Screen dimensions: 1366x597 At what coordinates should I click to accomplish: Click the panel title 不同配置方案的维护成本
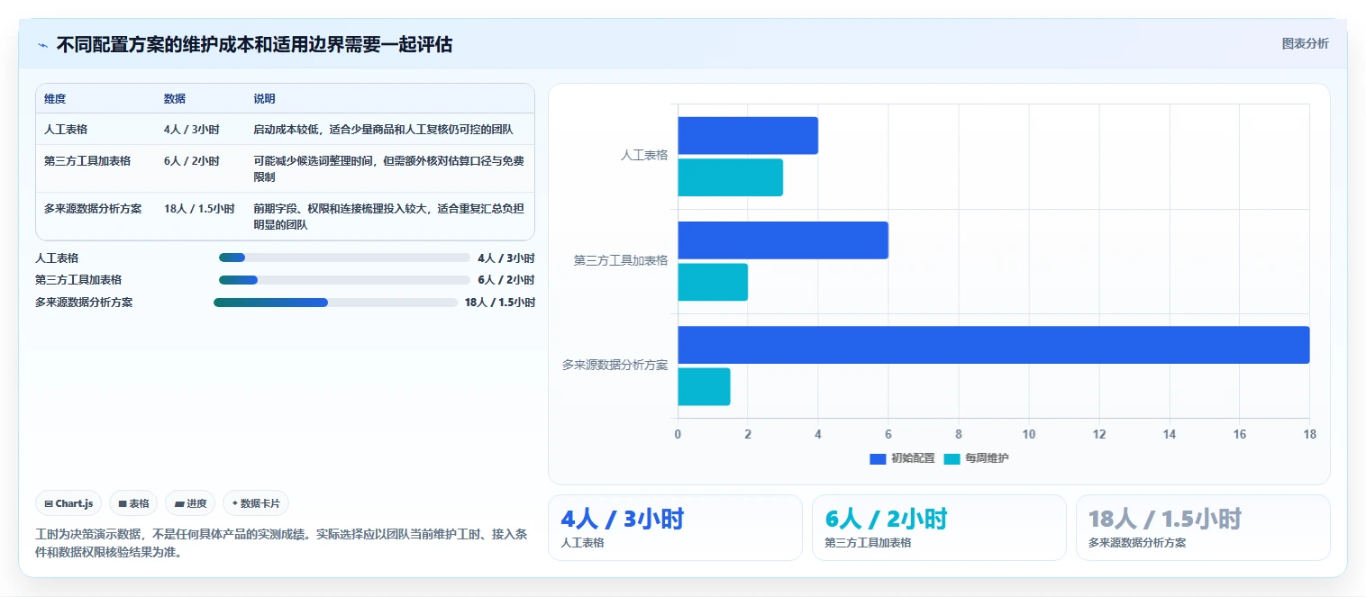tap(254, 44)
